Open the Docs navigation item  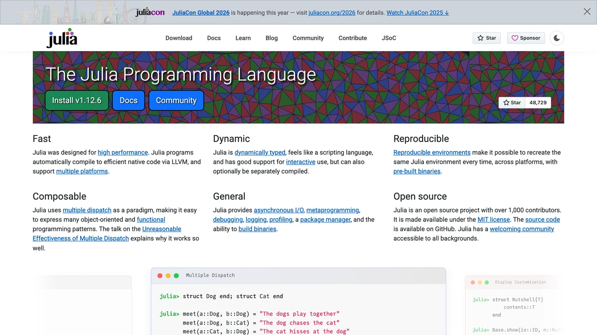[214, 38]
